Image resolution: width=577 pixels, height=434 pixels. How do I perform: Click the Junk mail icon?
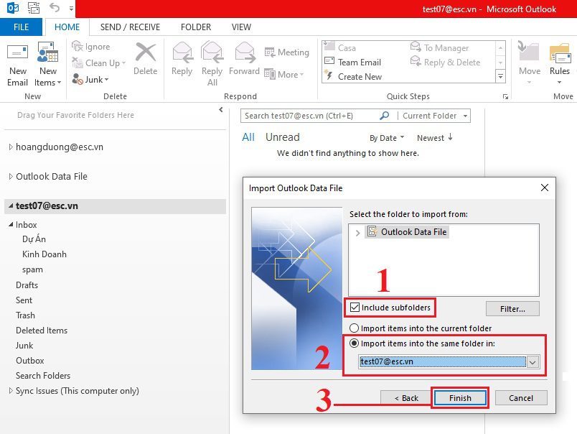point(78,79)
